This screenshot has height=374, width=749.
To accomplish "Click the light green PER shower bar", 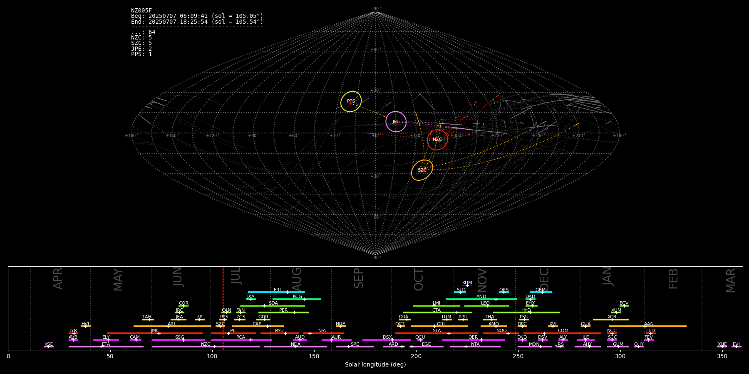I will pos(283,312).
